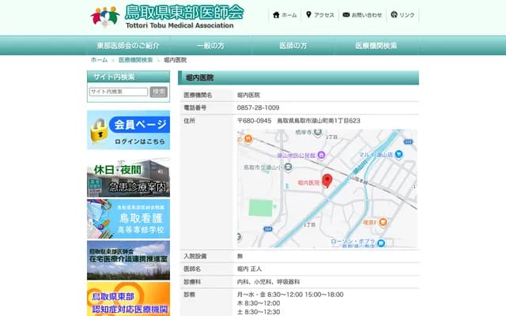Open the 休日・夜間 急患診療案内 banner
This screenshot has width=506, height=316.
tap(128, 178)
